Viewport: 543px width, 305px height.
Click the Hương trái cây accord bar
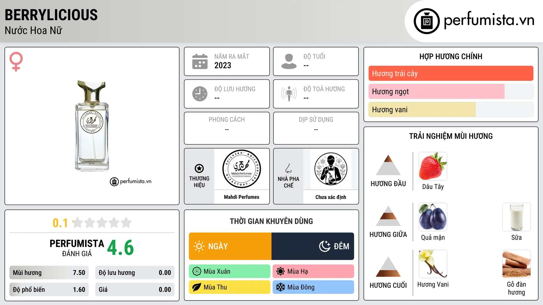451,73
